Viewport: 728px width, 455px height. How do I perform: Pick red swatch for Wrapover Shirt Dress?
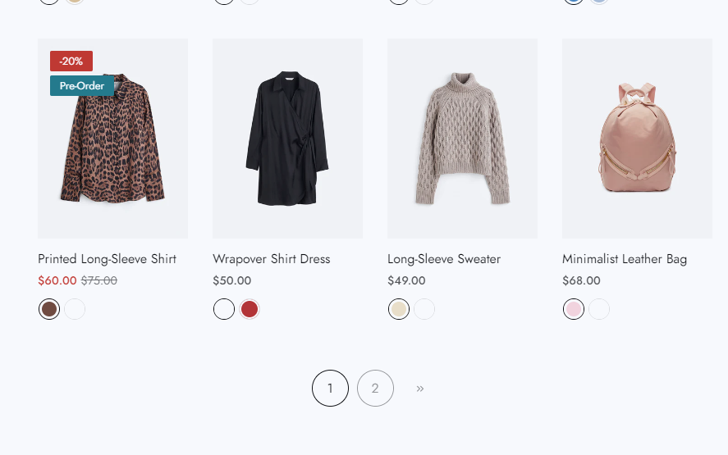[250, 309]
